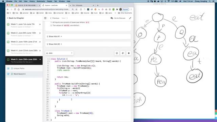The height and width of the screenshot is (122, 217).
Task: Click the browser forward arrow
Action: click(11, 9)
